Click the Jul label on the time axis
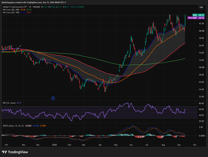This screenshot has height=157, width=208. pos(147,145)
